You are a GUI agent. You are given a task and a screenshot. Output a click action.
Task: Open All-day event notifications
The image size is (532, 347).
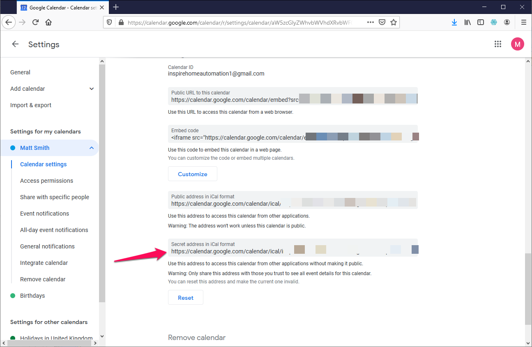pos(54,230)
